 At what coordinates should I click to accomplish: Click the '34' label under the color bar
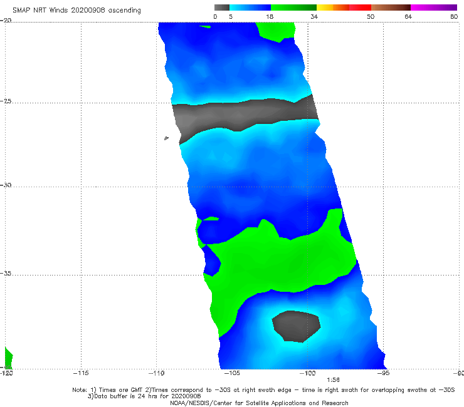pos(314,16)
